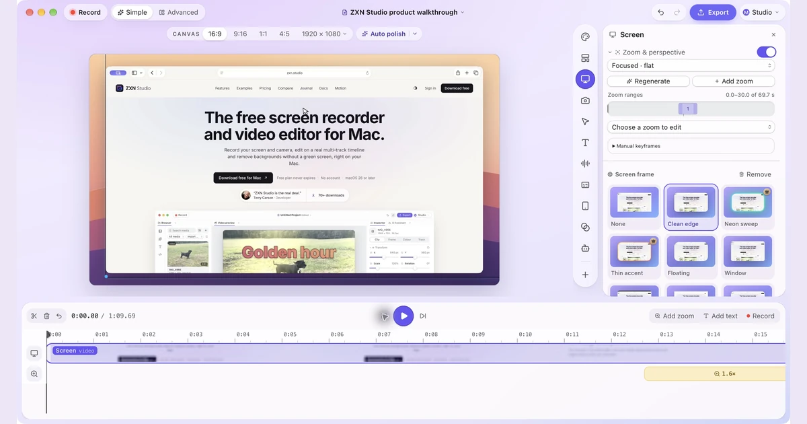Select the 1.6× zoom clip on timeline
Image resolution: width=807 pixels, height=424 pixels.
pos(715,374)
